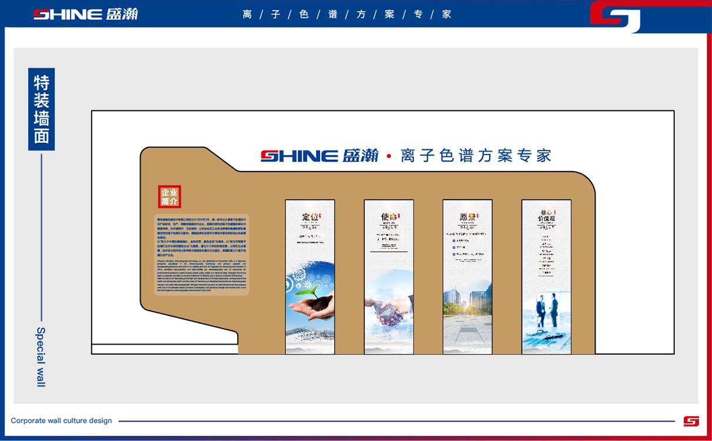Select the 核心价值观 panel title
Image resolution: width=712 pixels, height=441 pixels.
tap(547, 215)
